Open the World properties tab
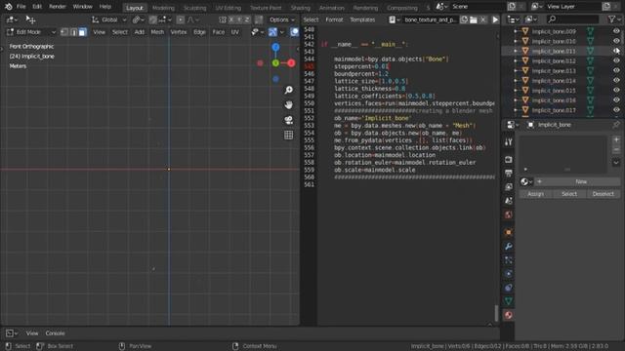 pyautogui.click(x=508, y=214)
